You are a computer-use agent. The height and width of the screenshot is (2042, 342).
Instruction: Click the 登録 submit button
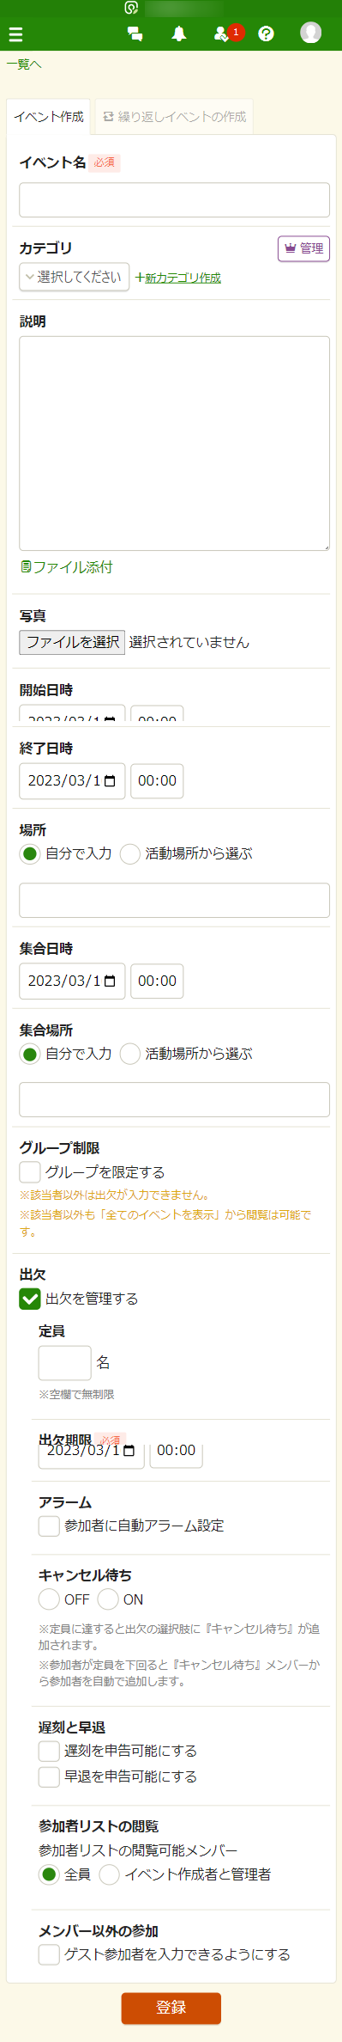point(171,2008)
